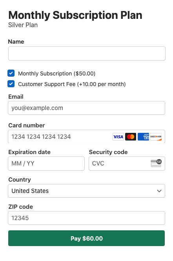173x261 pixels.
Task: Click the Discover card icon
Action: coord(156,137)
